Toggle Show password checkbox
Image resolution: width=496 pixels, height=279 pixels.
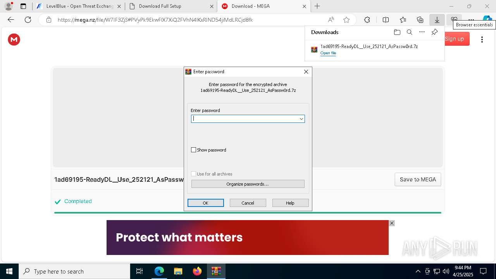coord(194,150)
